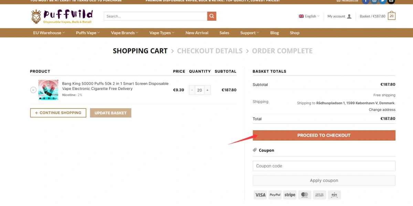Click the Apply coupon button
This screenshot has width=413, height=206.
[324, 181]
